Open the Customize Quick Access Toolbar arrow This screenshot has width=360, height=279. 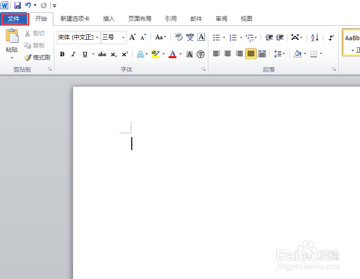(x=54, y=6)
